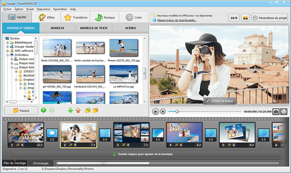The image size is (291, 173).
Task: Edit slide 4 with pencil icon
Action: click(x=176, y=145)
